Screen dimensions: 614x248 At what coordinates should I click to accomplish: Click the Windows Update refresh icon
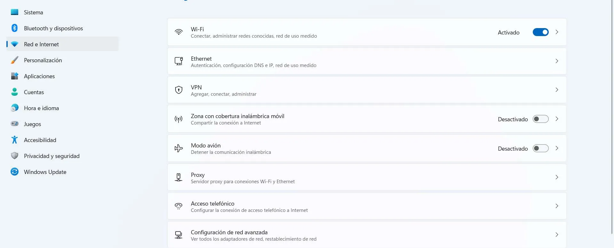tap(15, 172)
